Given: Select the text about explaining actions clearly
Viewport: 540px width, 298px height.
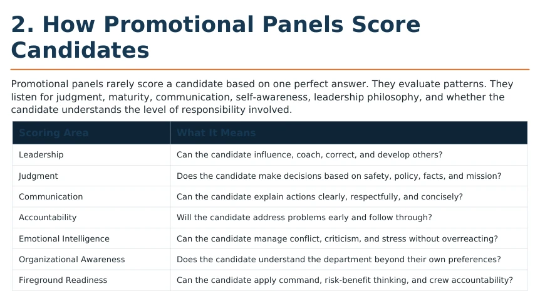Looking at the screenshot, I should pos(319,196).
